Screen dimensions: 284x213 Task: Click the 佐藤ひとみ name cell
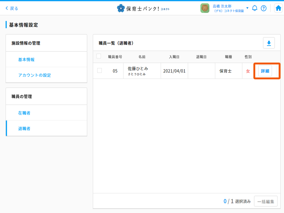(138, 71)
